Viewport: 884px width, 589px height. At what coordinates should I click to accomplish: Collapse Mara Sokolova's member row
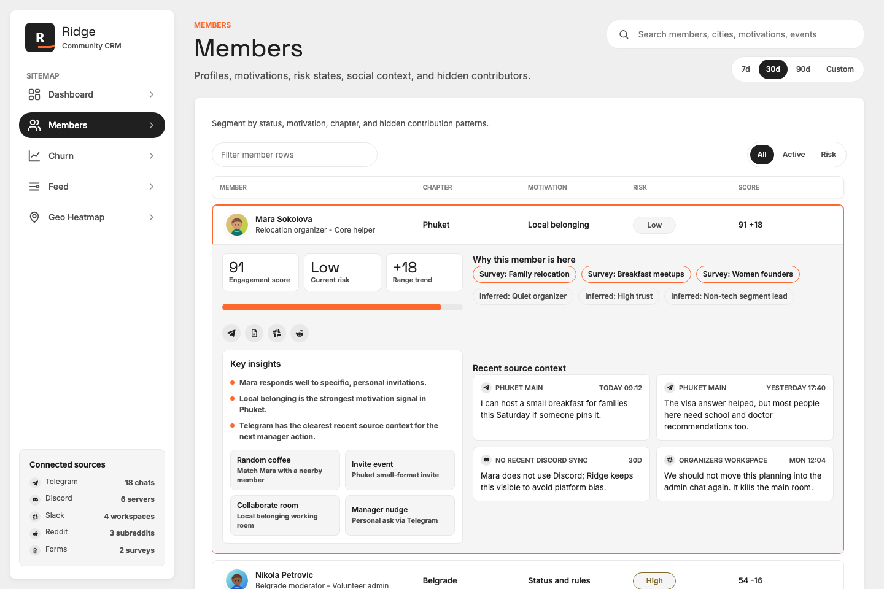[528, 225]
